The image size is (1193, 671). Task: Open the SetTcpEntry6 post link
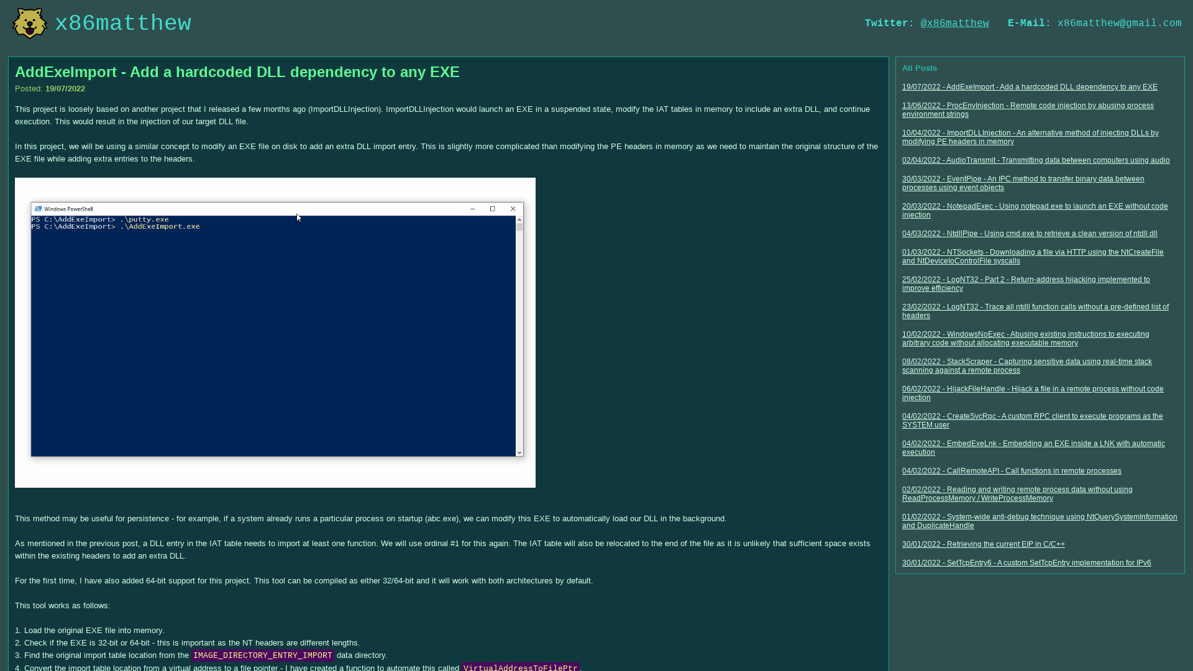[1026, 562]
